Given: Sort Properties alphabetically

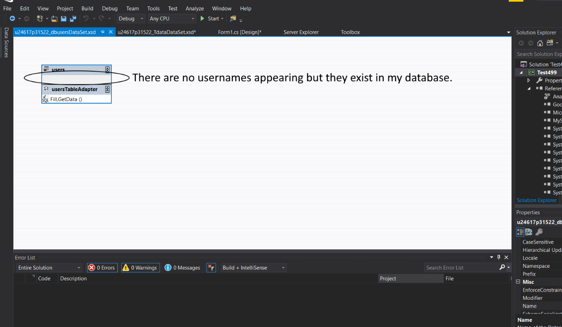Looking at the screenshot, I should (529, 232).
